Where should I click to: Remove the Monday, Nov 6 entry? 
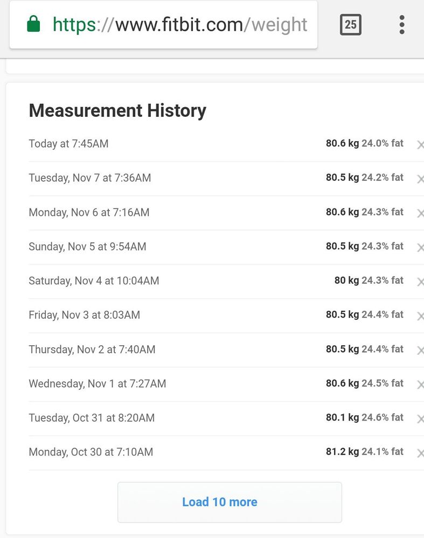[420, 213]
